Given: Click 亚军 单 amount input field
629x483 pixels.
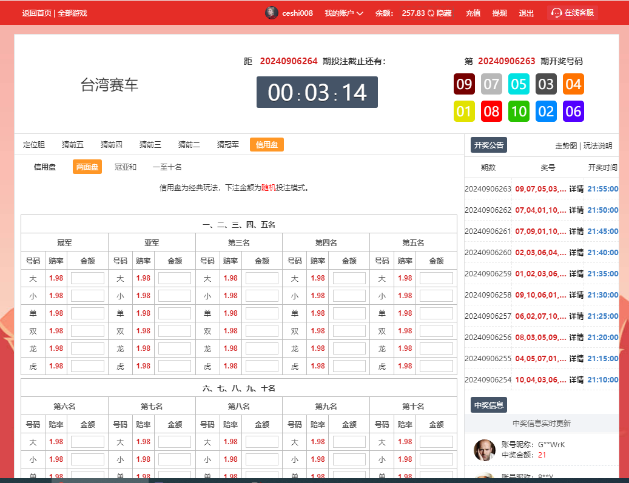Looking at the screenshot, I should [x=175, y=313].
